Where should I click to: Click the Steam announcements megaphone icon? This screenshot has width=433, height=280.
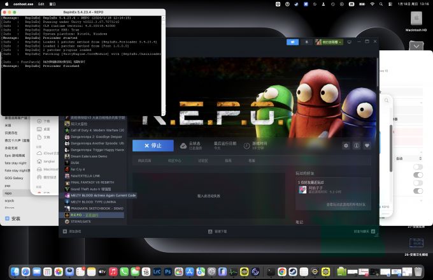pyautogui.click(x=292, y=42)
